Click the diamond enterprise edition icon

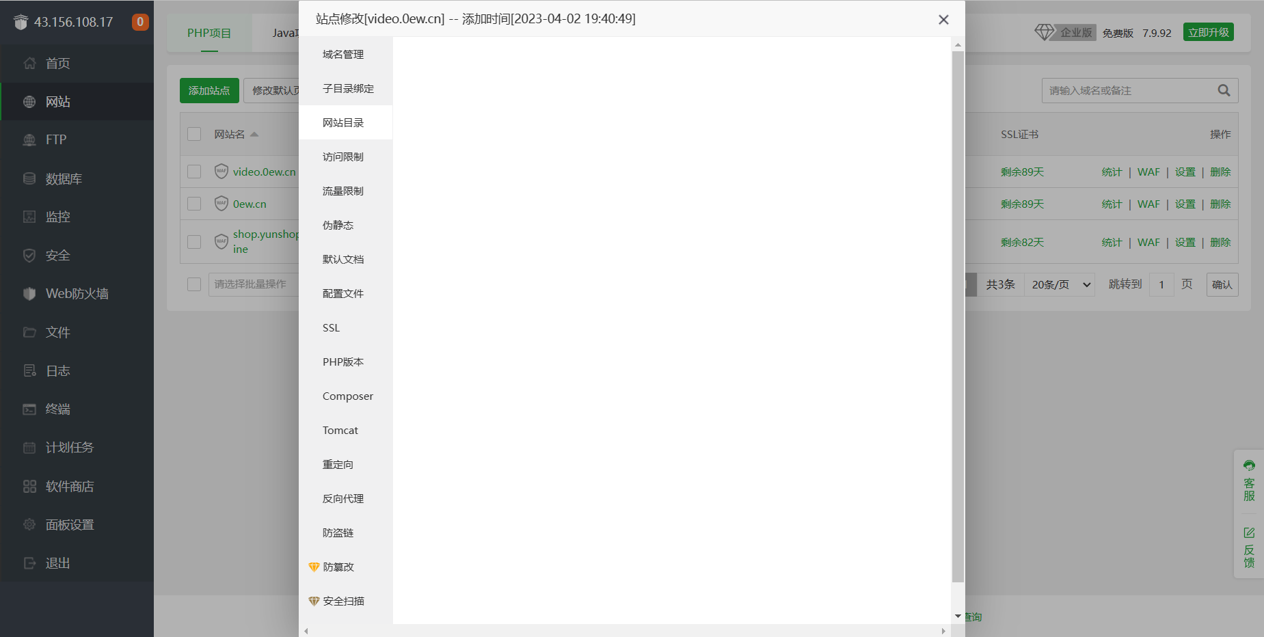pyautogui.click(x=1044, y=32)
